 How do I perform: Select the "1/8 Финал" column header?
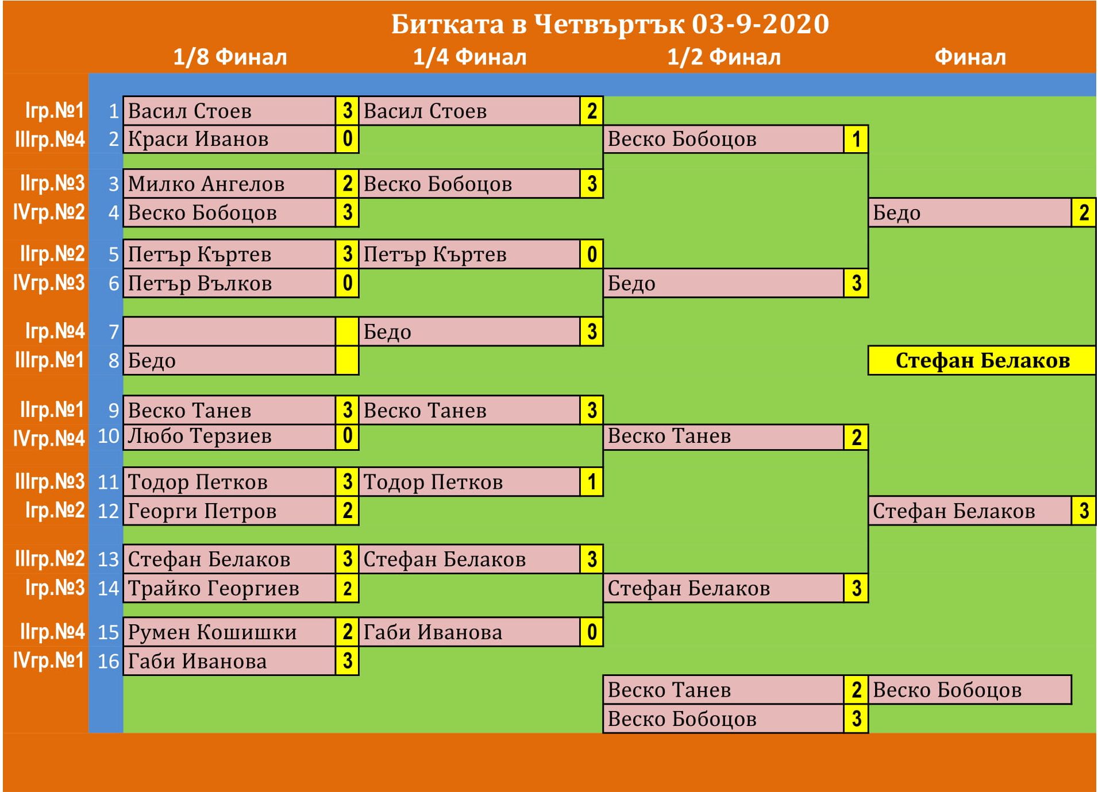pos(230,57)
